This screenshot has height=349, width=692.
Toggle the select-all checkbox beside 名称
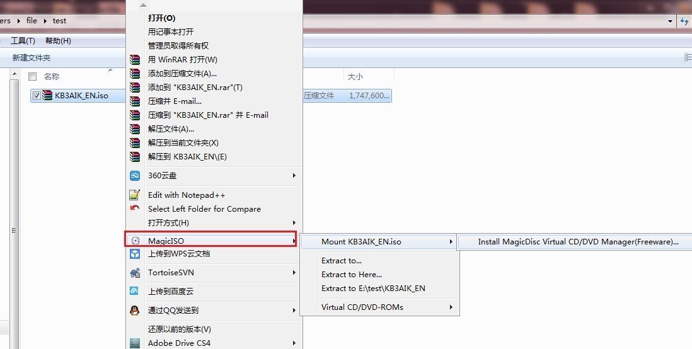point(32,77)
